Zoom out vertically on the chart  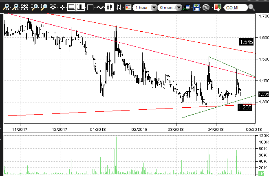(44, 7)
